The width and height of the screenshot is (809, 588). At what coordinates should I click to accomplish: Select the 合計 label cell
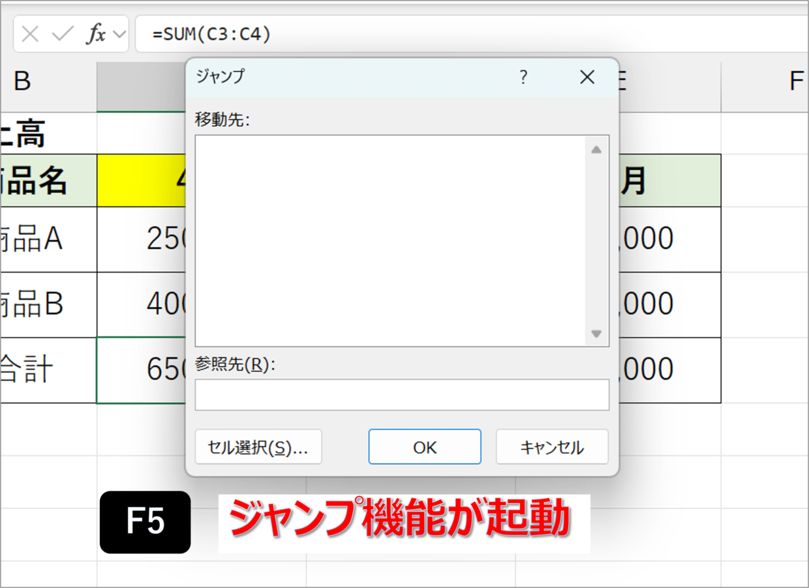point(48,370)
